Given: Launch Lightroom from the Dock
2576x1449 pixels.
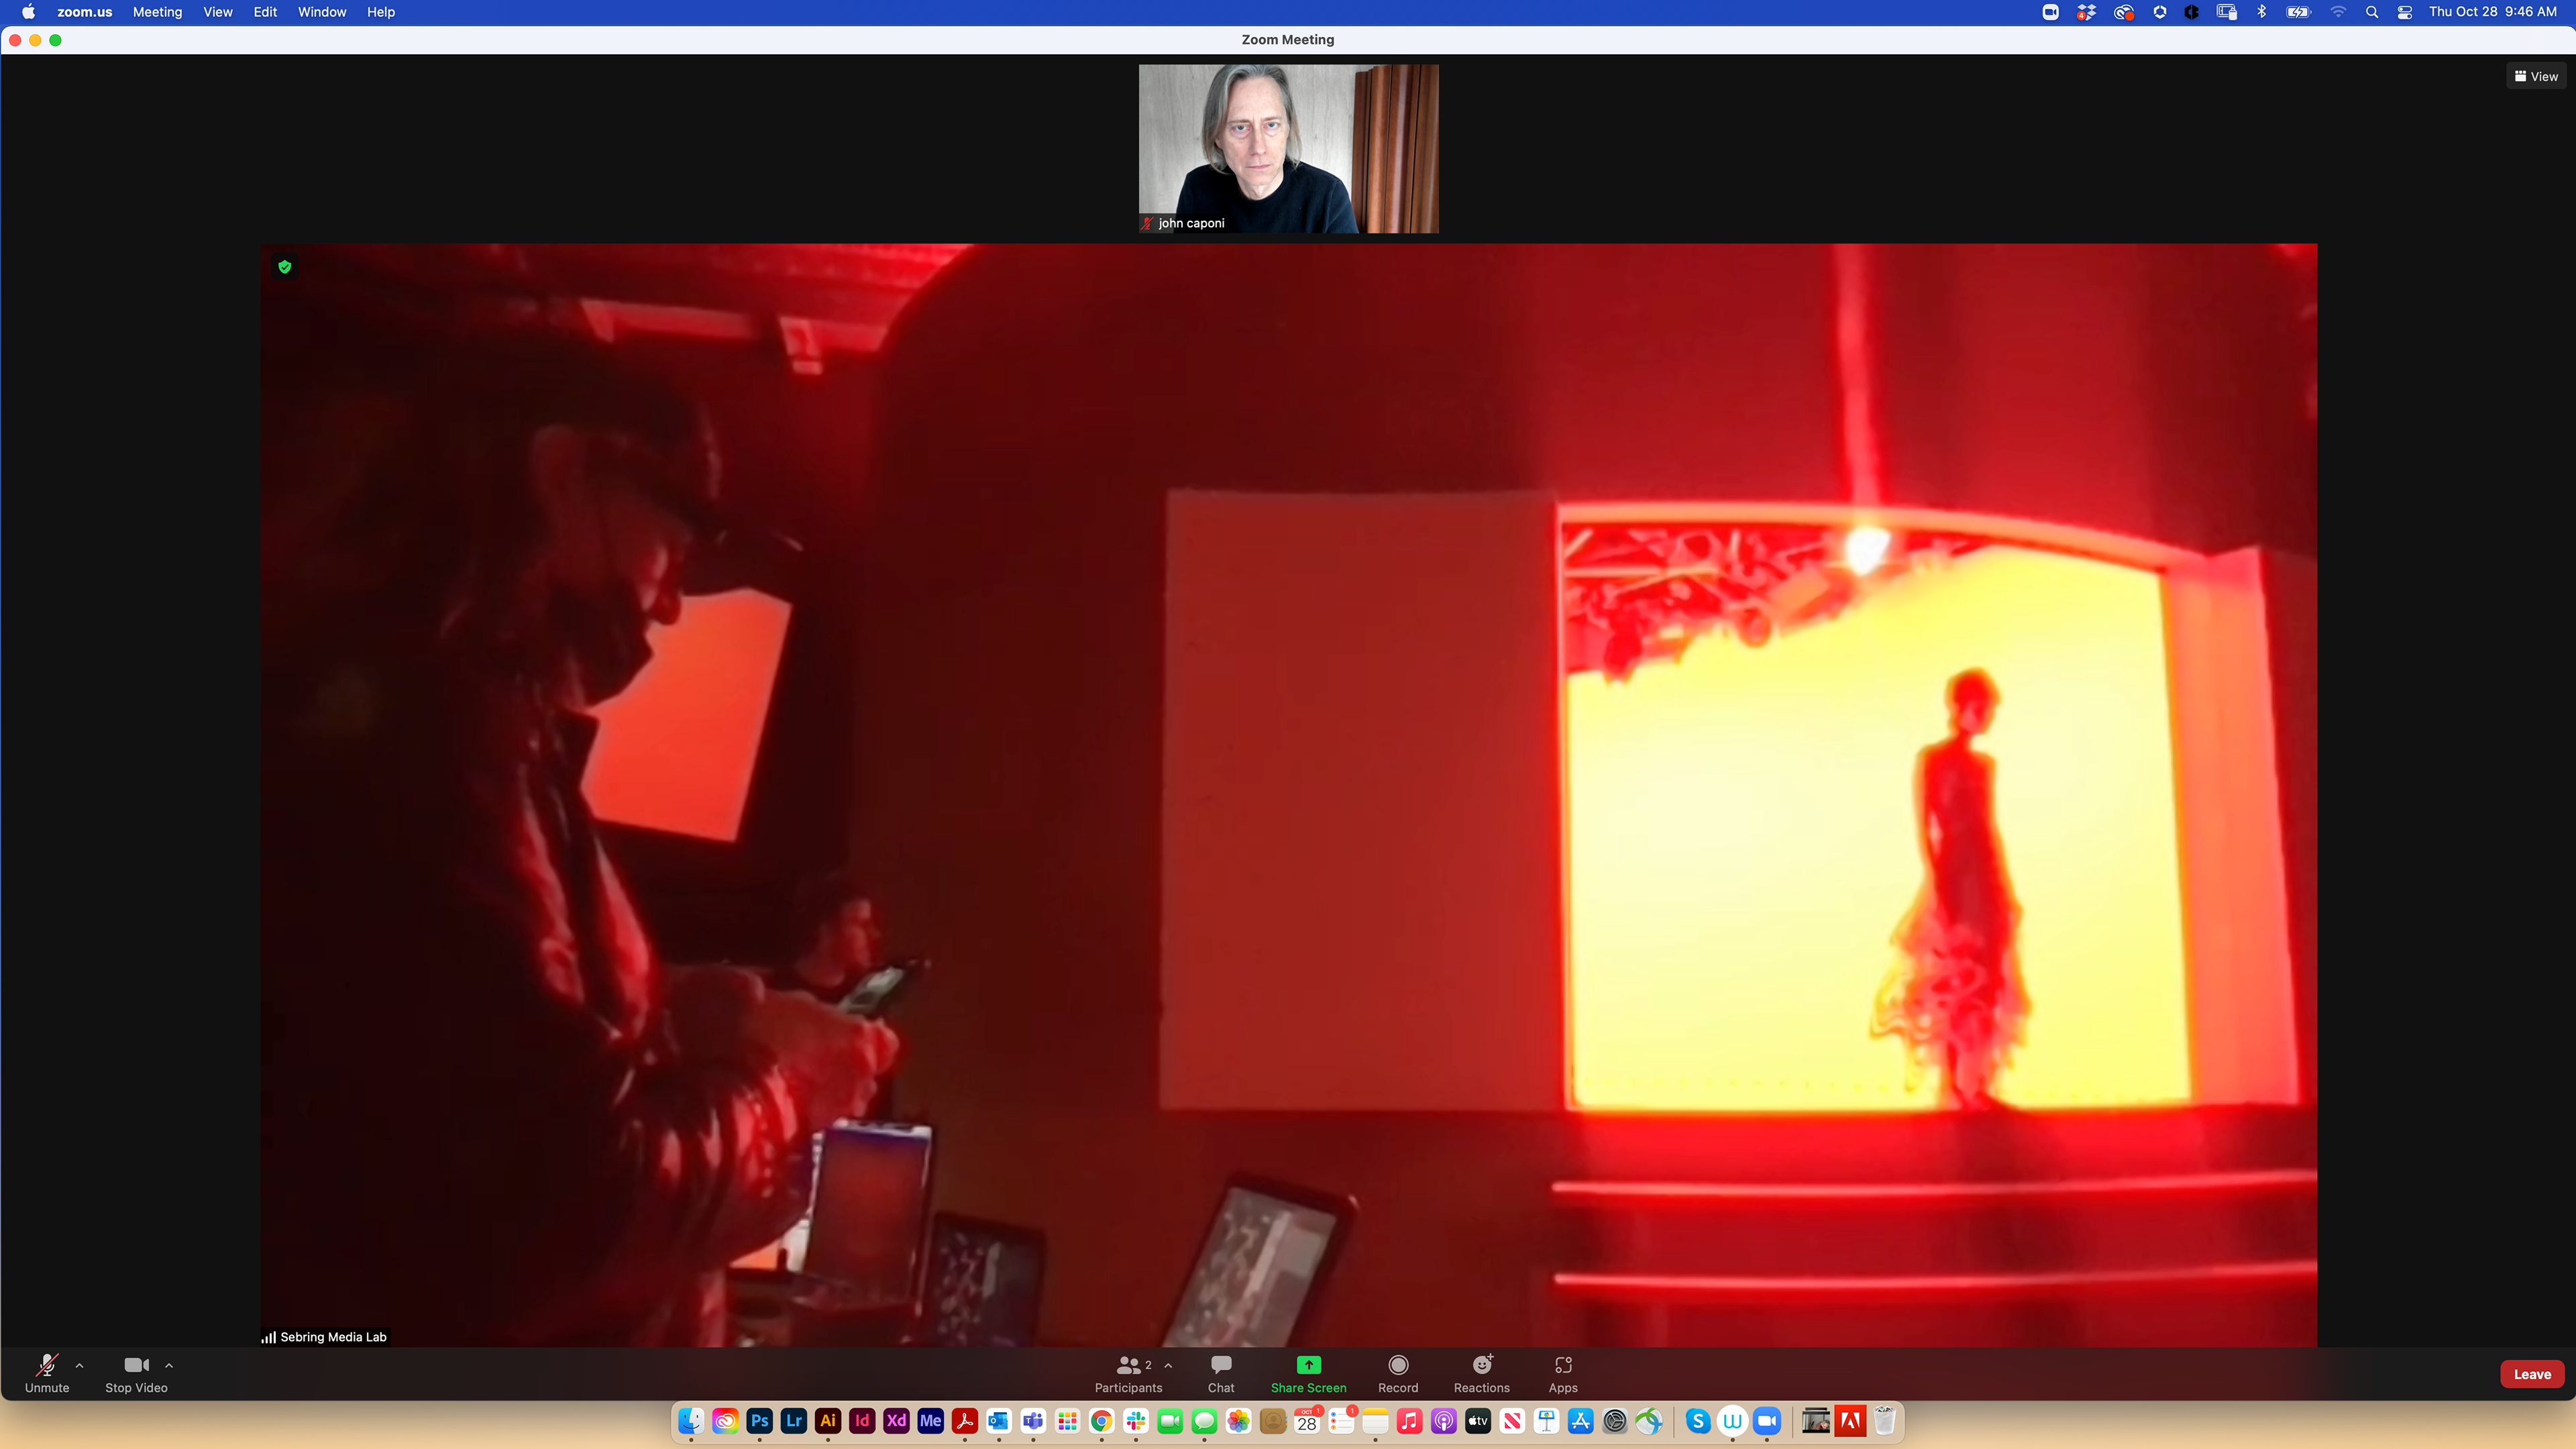Looking at the screenshot, I should pos(794,1420).
